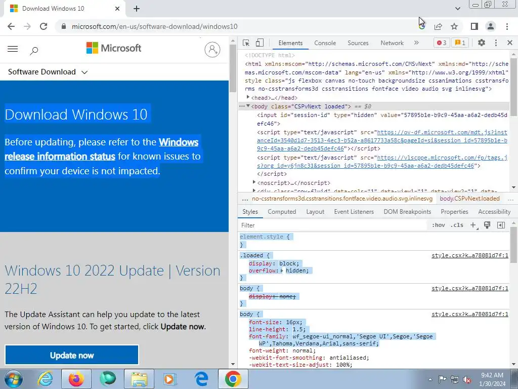Open the Layout pane tab
The width and height of the screenshot is (518, 389).
click(x=315, y=212)
